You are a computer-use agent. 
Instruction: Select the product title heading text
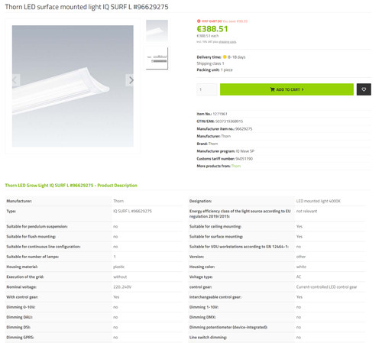click(87, 7)
